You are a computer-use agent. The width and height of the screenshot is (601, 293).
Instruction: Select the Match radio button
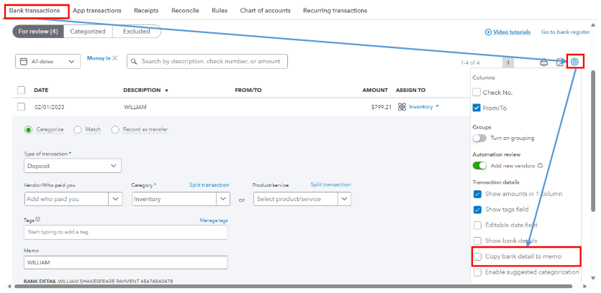click(78, 130)
